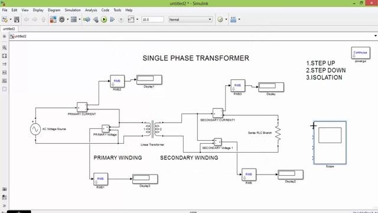The image size is (378, 213).
Task: Open the File menu
Action: (5, 10)
